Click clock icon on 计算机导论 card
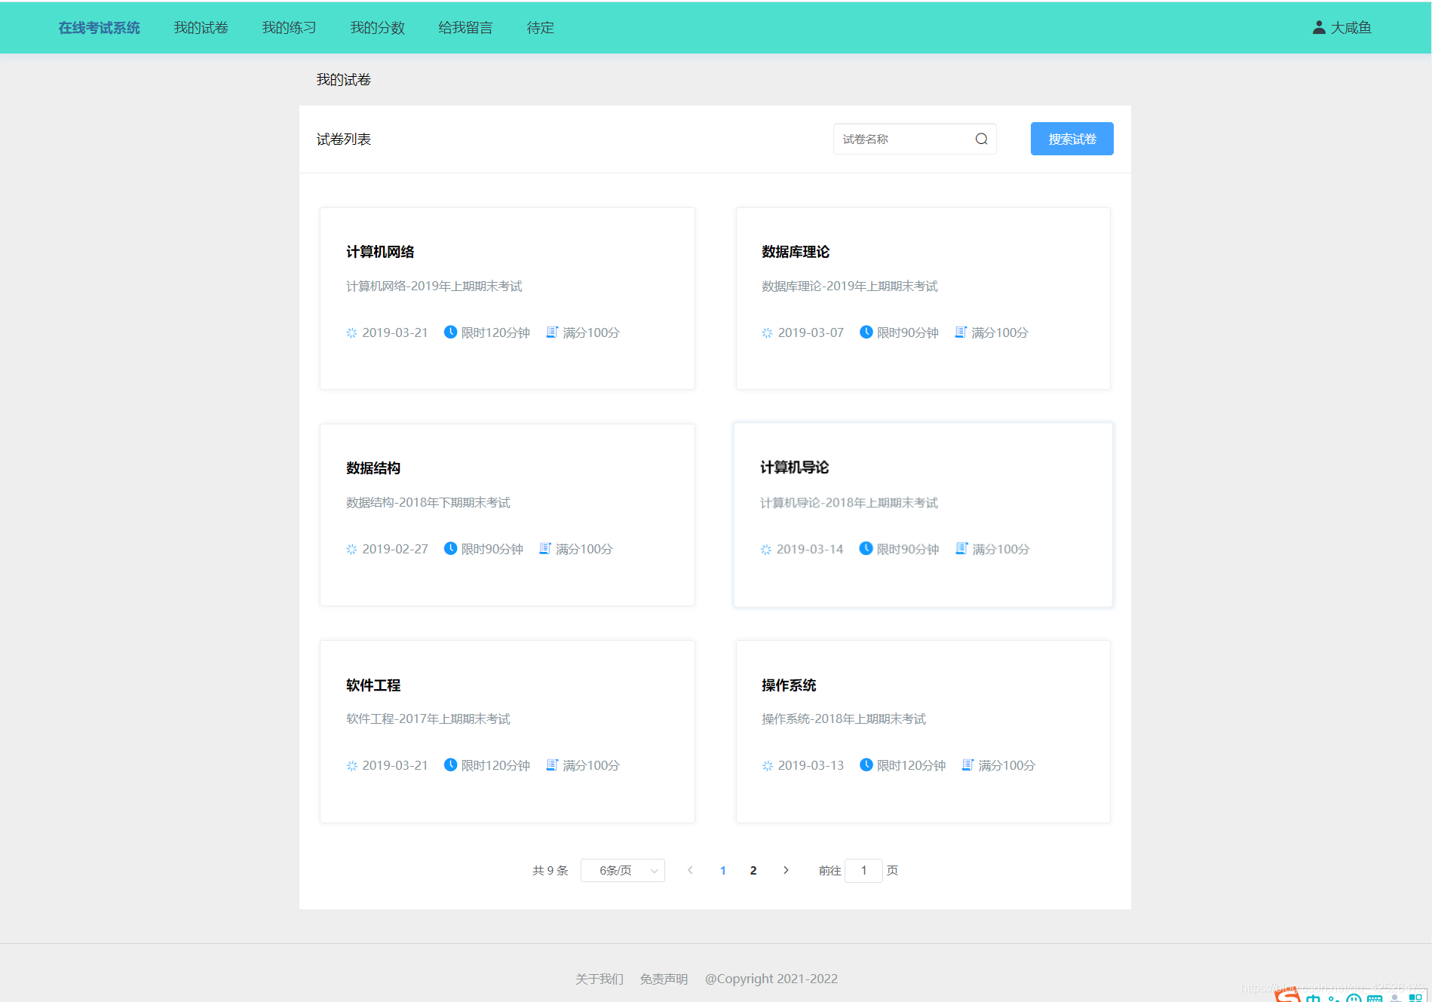The width and height of the screenshot is (1432, 1002). click(866, 548)
